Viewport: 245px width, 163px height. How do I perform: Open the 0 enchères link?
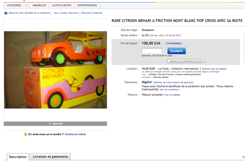point(174,43)
